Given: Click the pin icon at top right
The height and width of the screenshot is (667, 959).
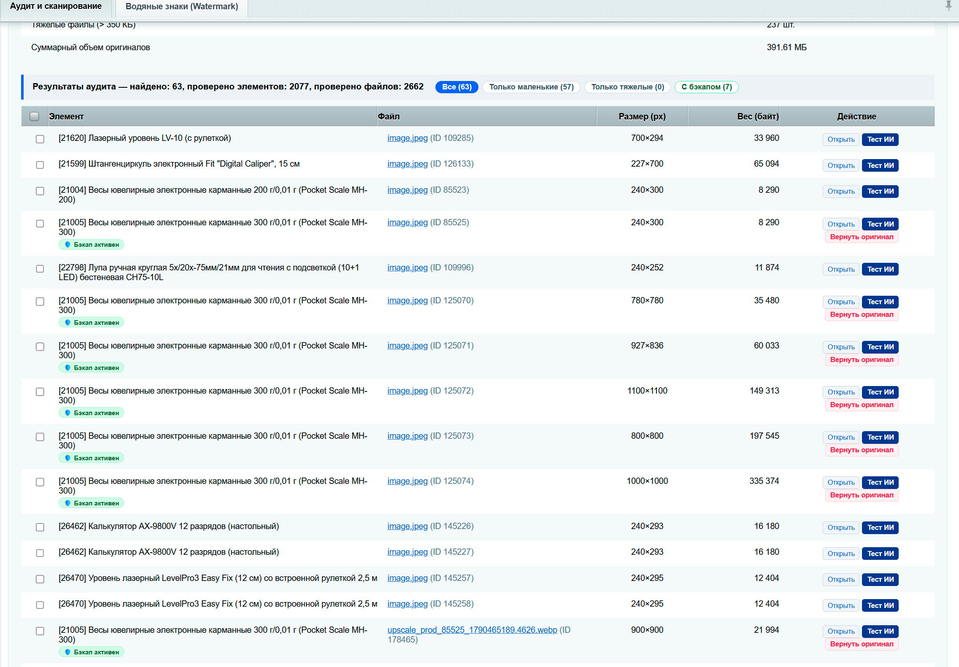Looking at the screenshot, I should coord(948,5).
